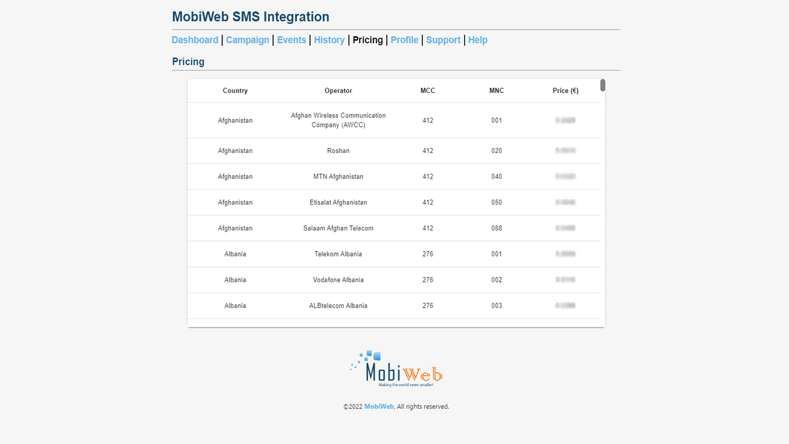
Task: Go to the Campaign tab
Action: [248, 40]
